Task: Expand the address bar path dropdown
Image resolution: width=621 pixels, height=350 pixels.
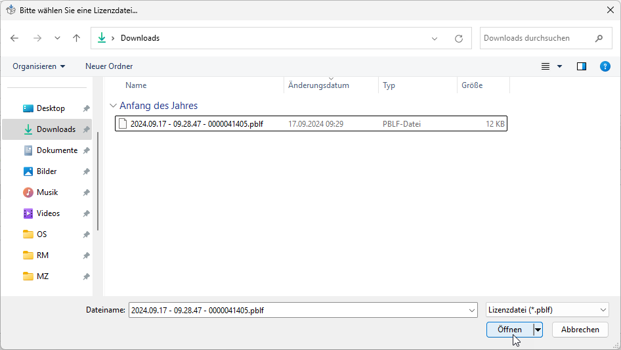Action: (435, 38)
